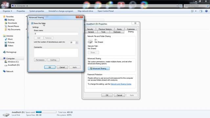Image resolution: width=210 pixels, height=118 pixels.
Task: Open My Documents in navigation pane
Action: point(14,29)
